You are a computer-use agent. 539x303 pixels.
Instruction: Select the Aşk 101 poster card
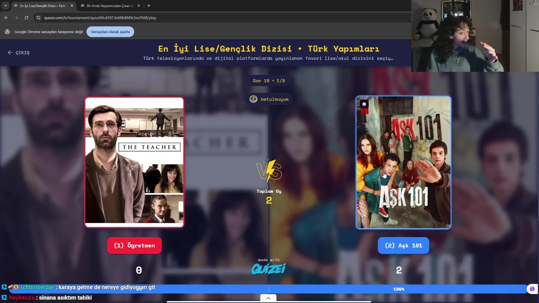[x=403, y=162]
